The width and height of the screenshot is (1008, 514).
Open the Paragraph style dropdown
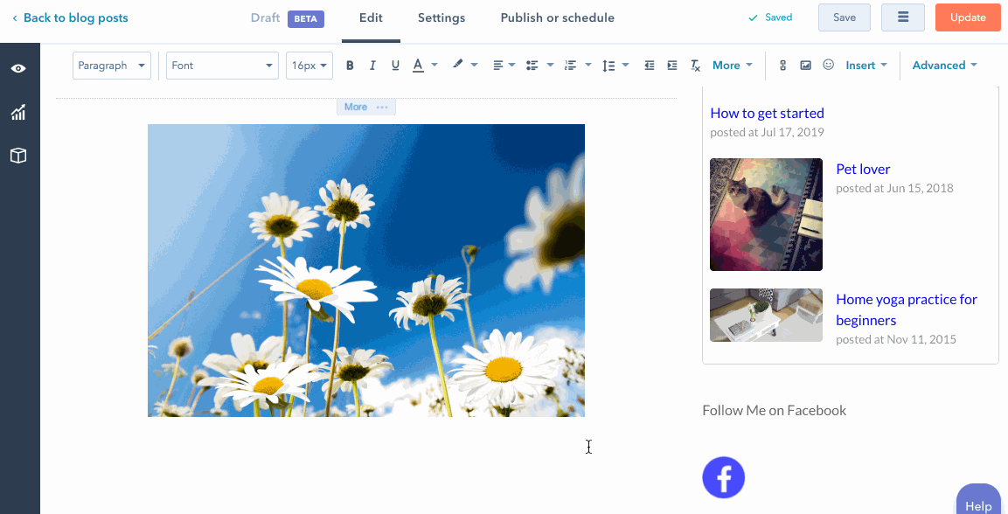(112, 66)
